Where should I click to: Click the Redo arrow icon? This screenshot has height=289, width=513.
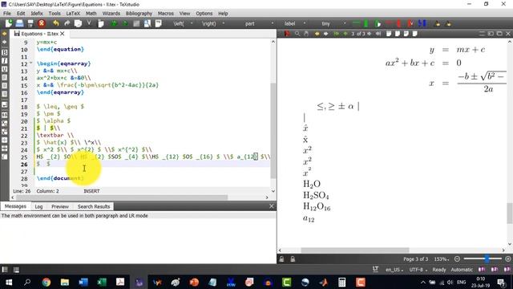click(67, 23)
